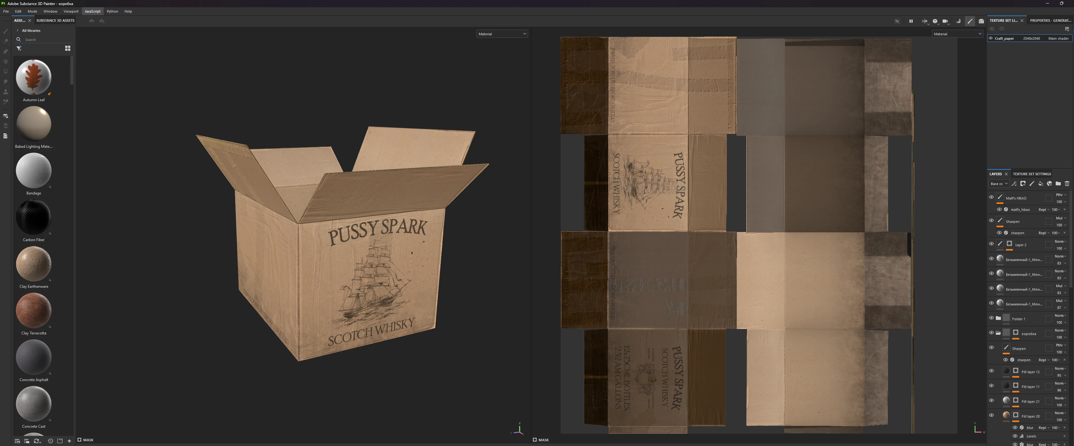Open the add effect magic wand menu
Screen dimensions: 1074x446
point(1014,184)
